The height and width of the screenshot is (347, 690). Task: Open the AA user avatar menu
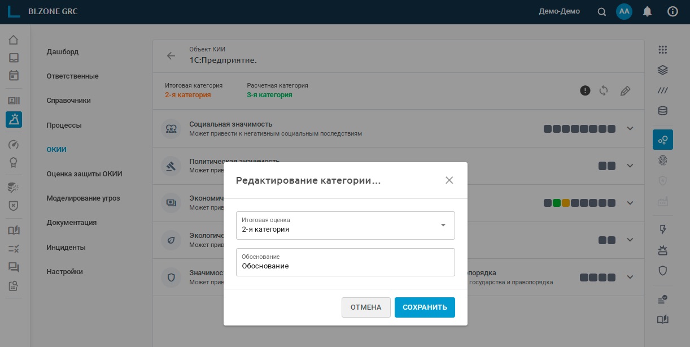[624, 12]
